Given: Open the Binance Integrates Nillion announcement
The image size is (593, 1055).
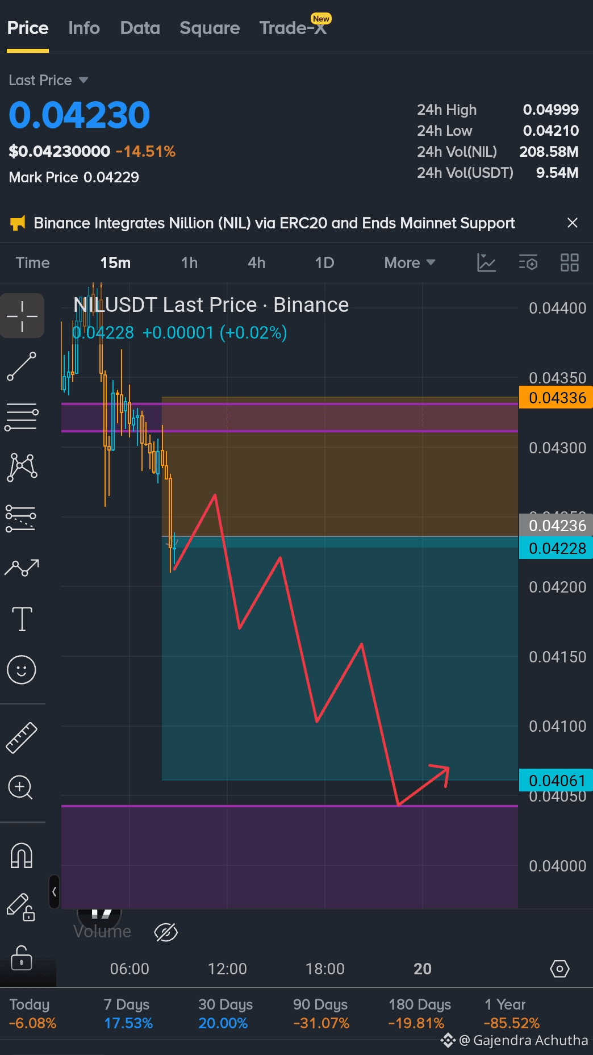Looking at the screenshot, I should point(274,223).
